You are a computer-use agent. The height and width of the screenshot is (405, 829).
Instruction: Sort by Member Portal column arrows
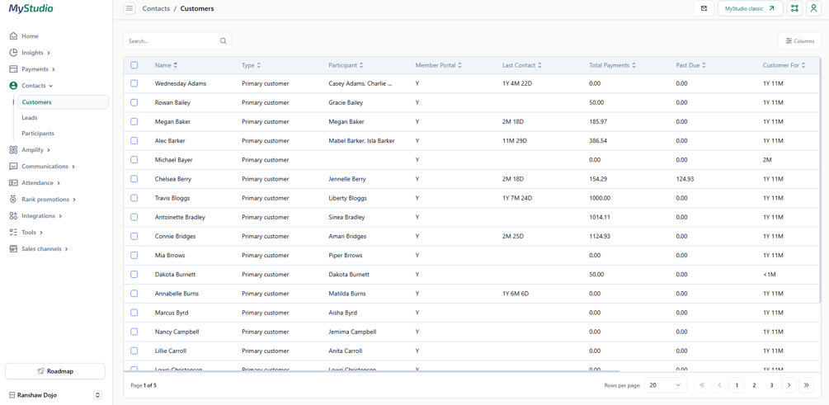click(460, 65)
